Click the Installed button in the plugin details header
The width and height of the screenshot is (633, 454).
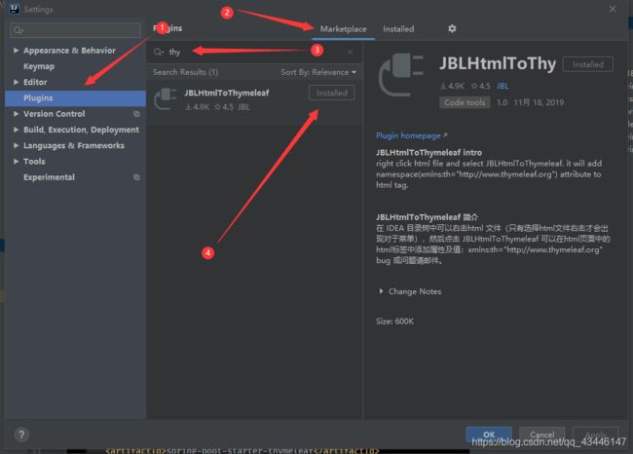tap(588, 64)
